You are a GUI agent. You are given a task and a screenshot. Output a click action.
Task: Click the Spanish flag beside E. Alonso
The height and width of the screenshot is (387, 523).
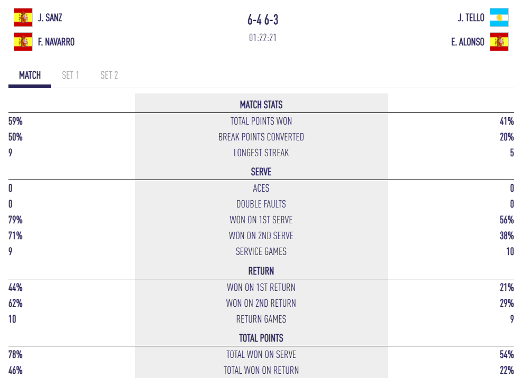(499, 42)
